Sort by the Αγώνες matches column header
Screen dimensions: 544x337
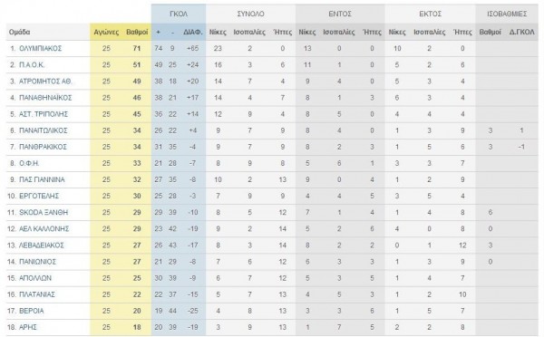(106, 33)
